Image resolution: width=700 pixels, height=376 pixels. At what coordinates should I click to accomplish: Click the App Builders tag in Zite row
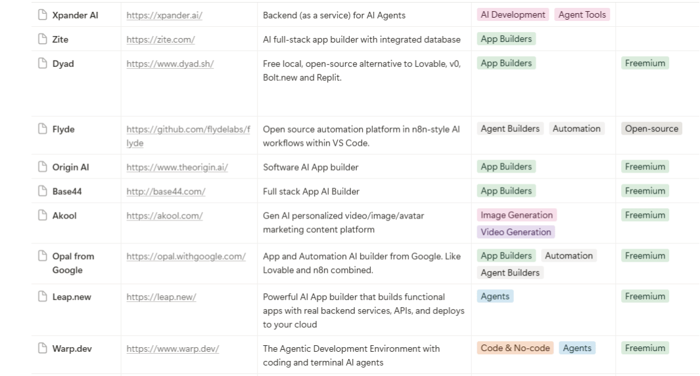point(506,39)
